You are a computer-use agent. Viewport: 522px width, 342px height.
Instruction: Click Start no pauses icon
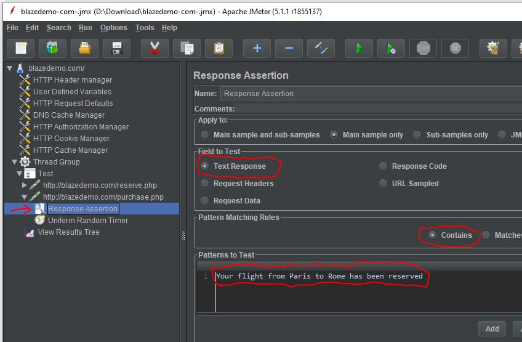click(x=391, y=48)
